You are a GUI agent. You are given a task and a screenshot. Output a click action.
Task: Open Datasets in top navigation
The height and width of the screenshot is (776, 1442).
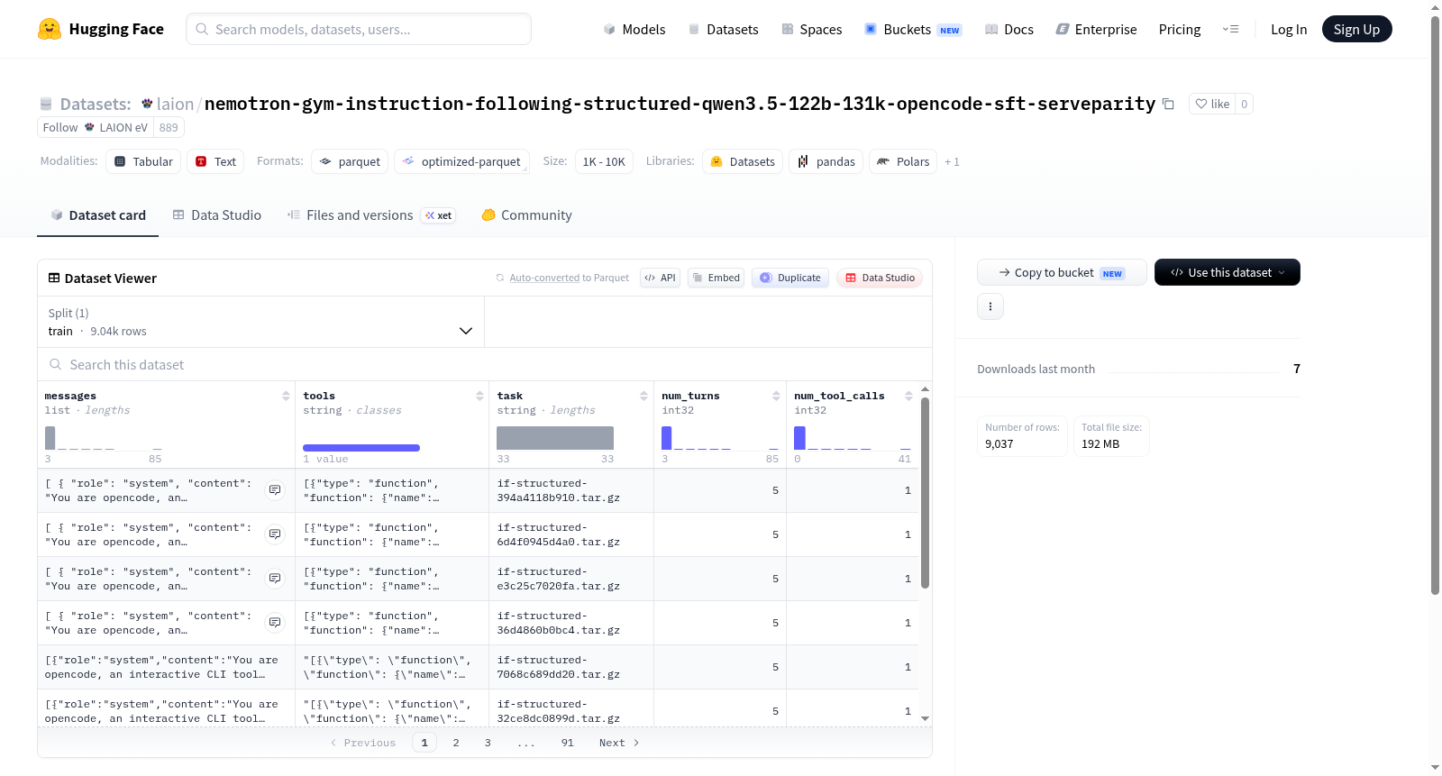click(723, 29)
